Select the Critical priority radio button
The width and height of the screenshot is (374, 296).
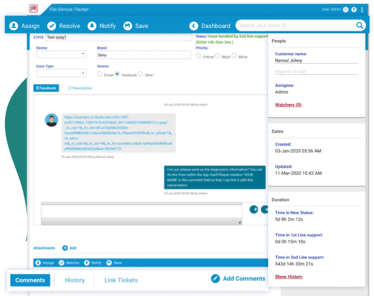pyautogui.click(x=198, y=55)
